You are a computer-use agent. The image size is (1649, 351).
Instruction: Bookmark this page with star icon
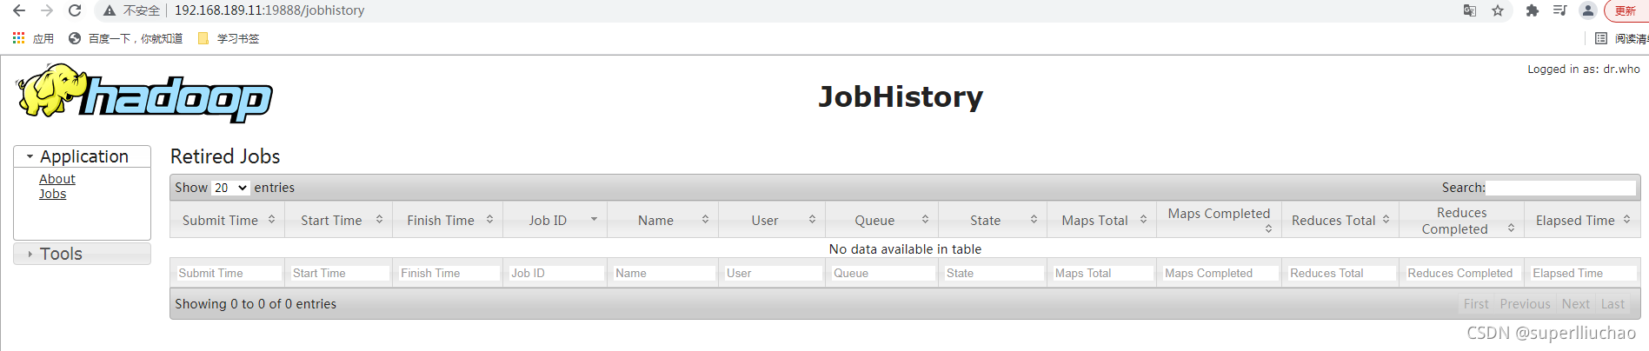(1498, 10)
